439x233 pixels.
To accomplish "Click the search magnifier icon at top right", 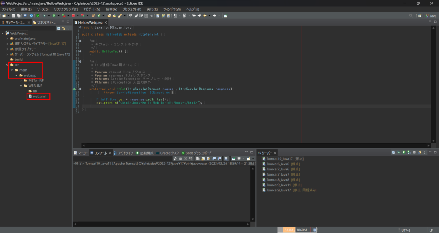I will [x=411, y=15].
